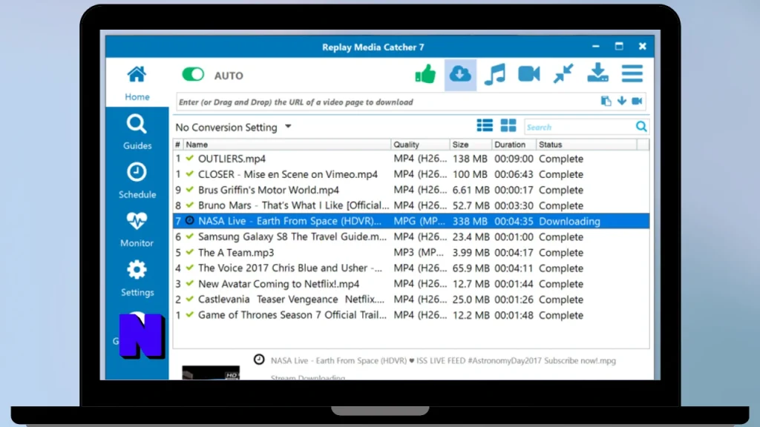This screenshot has width=760, height=427.
Task: Click the Guides magnifier icon
Action: point(137,125)
